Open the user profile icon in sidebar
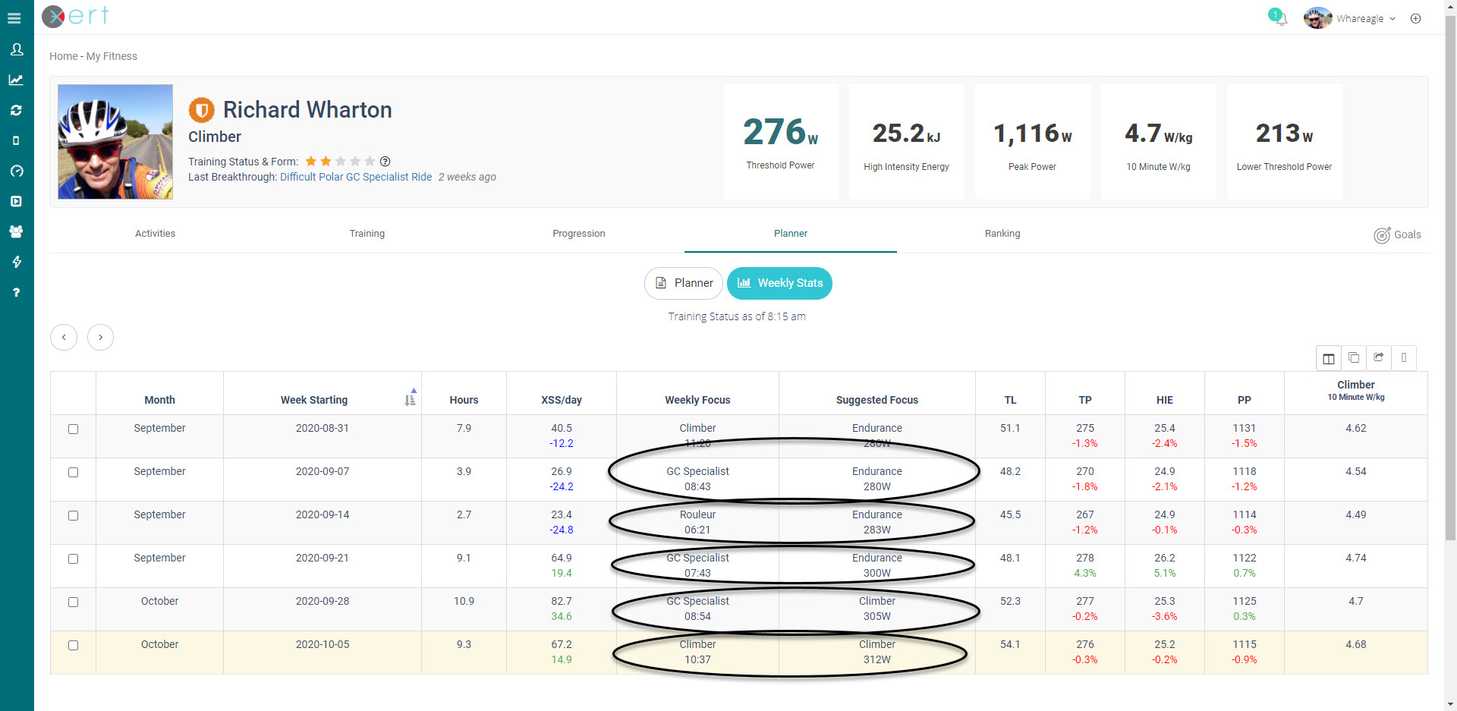Viewport: 1457px width, 711px height. tap(16, 49)
